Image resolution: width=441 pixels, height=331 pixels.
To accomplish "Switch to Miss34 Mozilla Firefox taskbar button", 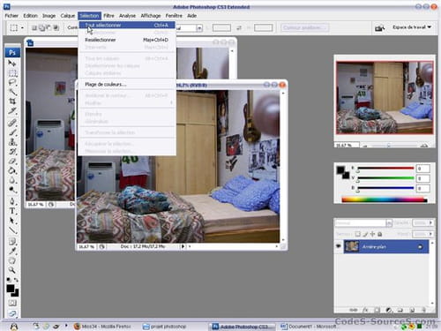I will coord(103,327).
